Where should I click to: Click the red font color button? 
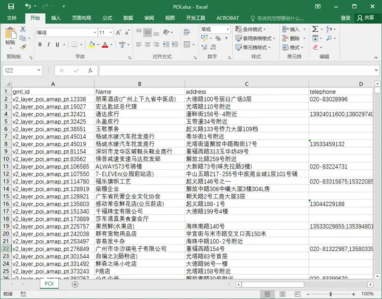pos(105,44)
